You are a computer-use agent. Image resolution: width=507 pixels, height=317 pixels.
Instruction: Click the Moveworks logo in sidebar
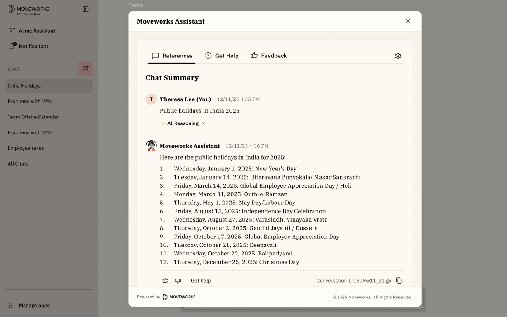coord(29,10)
